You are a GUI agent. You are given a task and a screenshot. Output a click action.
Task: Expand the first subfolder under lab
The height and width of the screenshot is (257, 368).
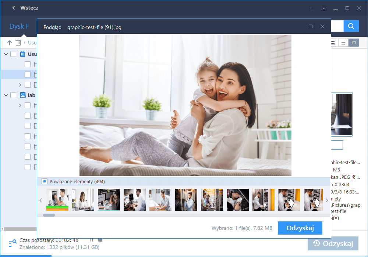[20, 105]
